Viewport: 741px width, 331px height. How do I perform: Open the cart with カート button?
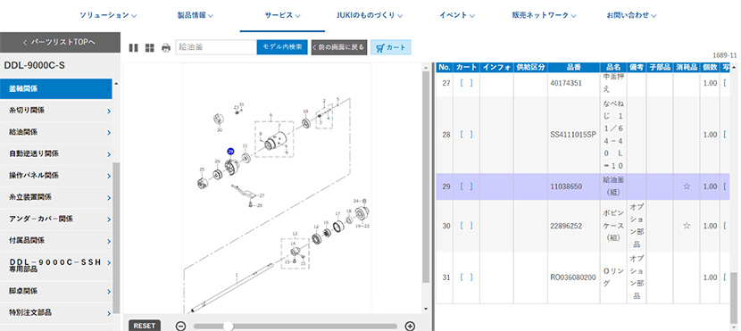pyautogui.click(x=391, y=47)
